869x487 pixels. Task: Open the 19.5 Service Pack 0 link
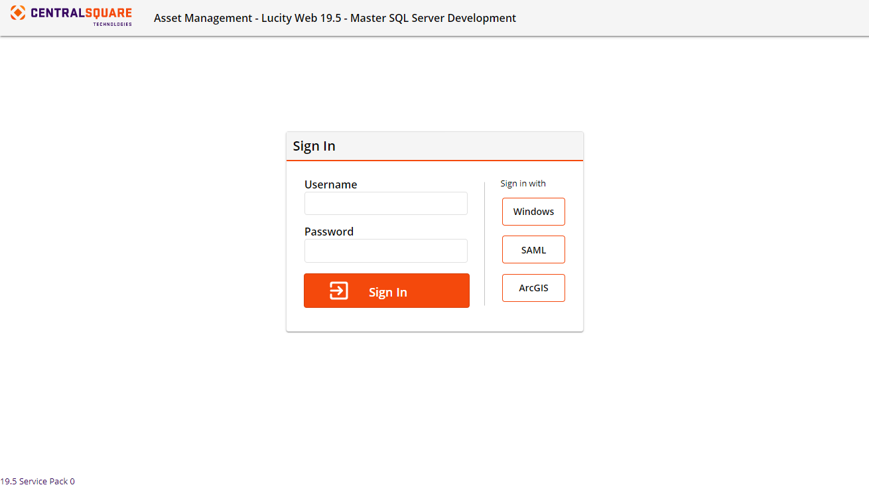tap(37, 481)
